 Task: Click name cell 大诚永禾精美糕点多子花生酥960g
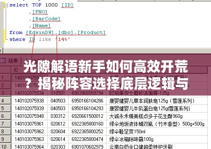[157, 116]
